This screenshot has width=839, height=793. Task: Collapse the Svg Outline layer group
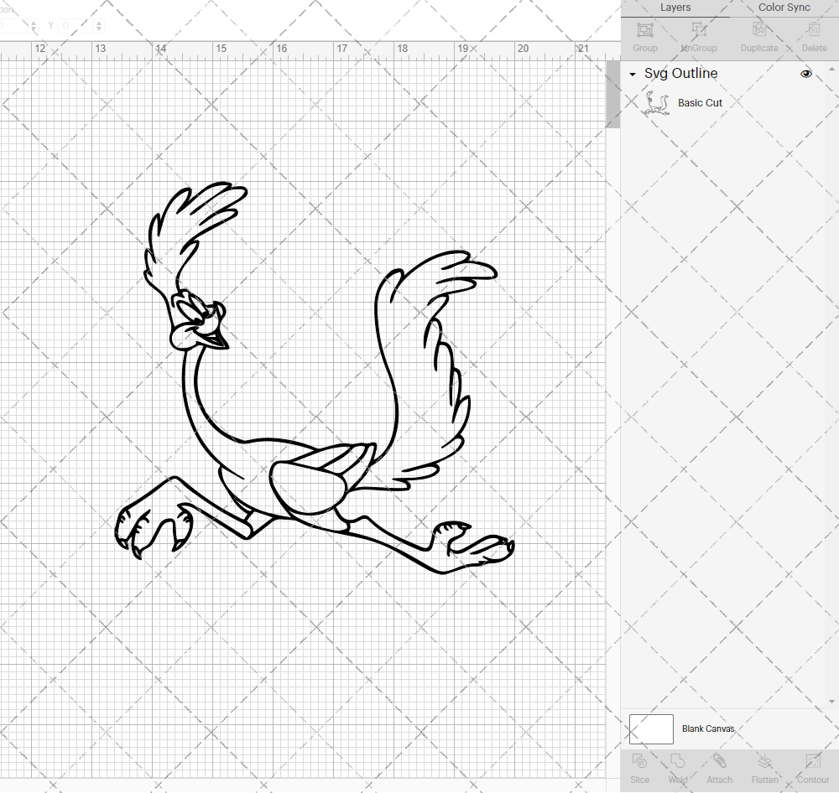click(632, 74)
